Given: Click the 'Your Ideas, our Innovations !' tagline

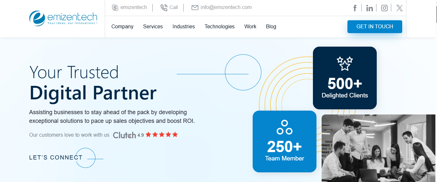Looking at the screenshot, I should (x=72, y=23).
